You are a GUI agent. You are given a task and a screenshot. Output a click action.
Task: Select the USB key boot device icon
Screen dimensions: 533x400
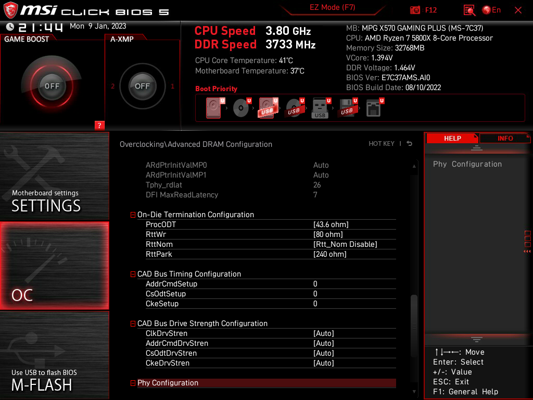point(321,108)
